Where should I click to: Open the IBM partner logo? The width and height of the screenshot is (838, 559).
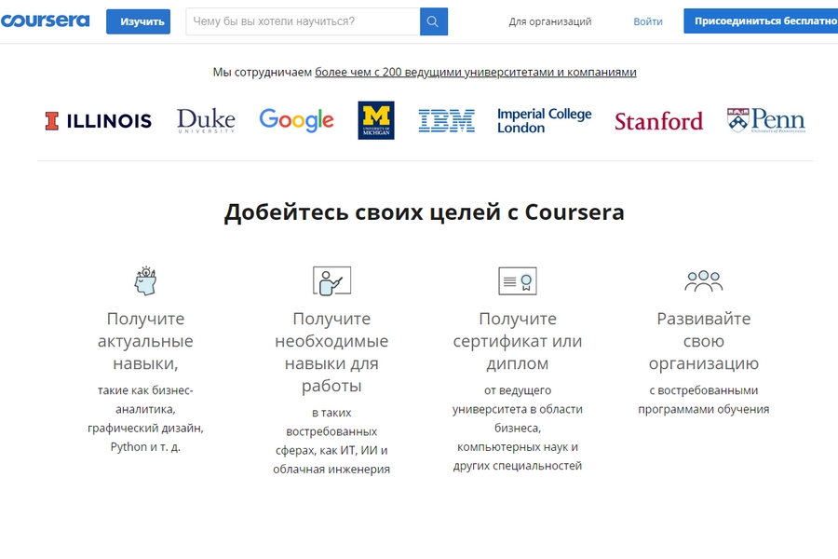point(446,120)
